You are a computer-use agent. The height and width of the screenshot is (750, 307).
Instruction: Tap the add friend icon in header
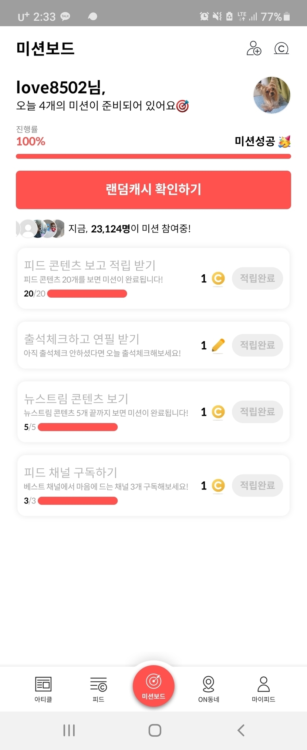(x=254, y=48)
